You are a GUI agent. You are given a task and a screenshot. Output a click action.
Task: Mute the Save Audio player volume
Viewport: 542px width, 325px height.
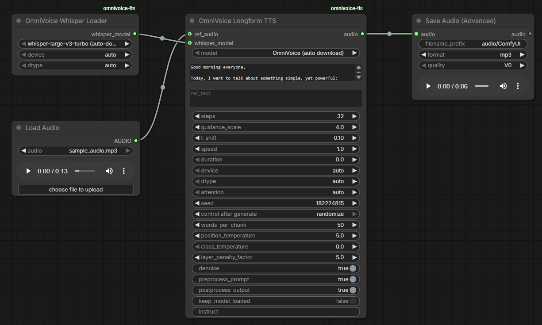(503, 86)
